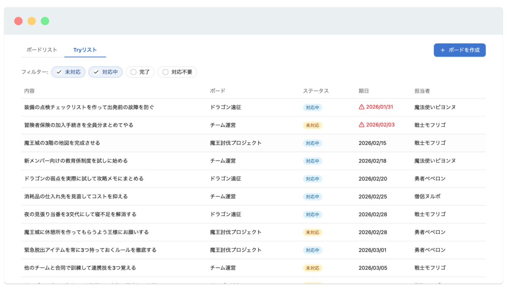This screenshot has height=291, width=507.
Task: Click the フィルター: label
Action: (x=35, y=72)
